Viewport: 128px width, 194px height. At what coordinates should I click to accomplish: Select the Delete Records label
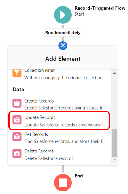[x=39, y=151]
